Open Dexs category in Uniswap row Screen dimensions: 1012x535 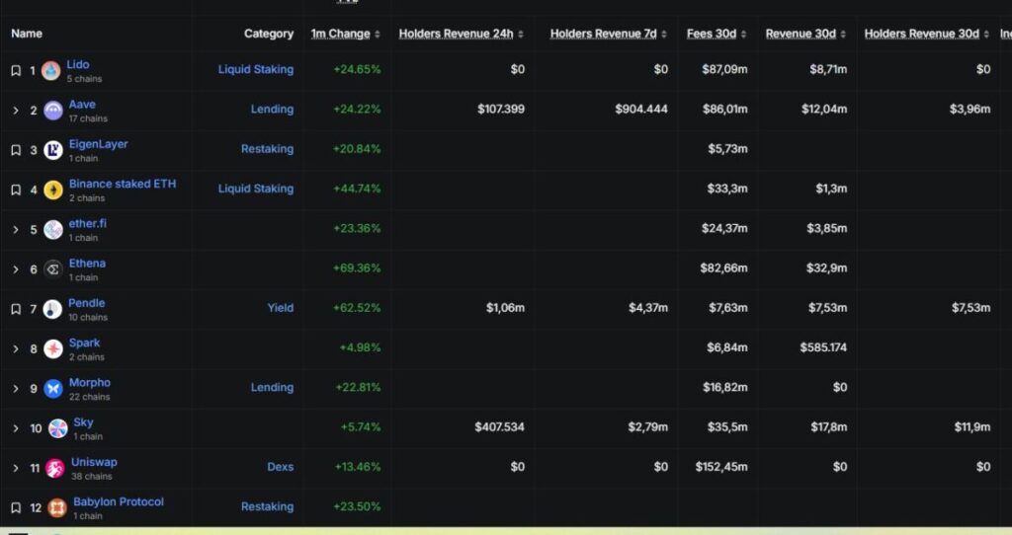tap(280, 467)
